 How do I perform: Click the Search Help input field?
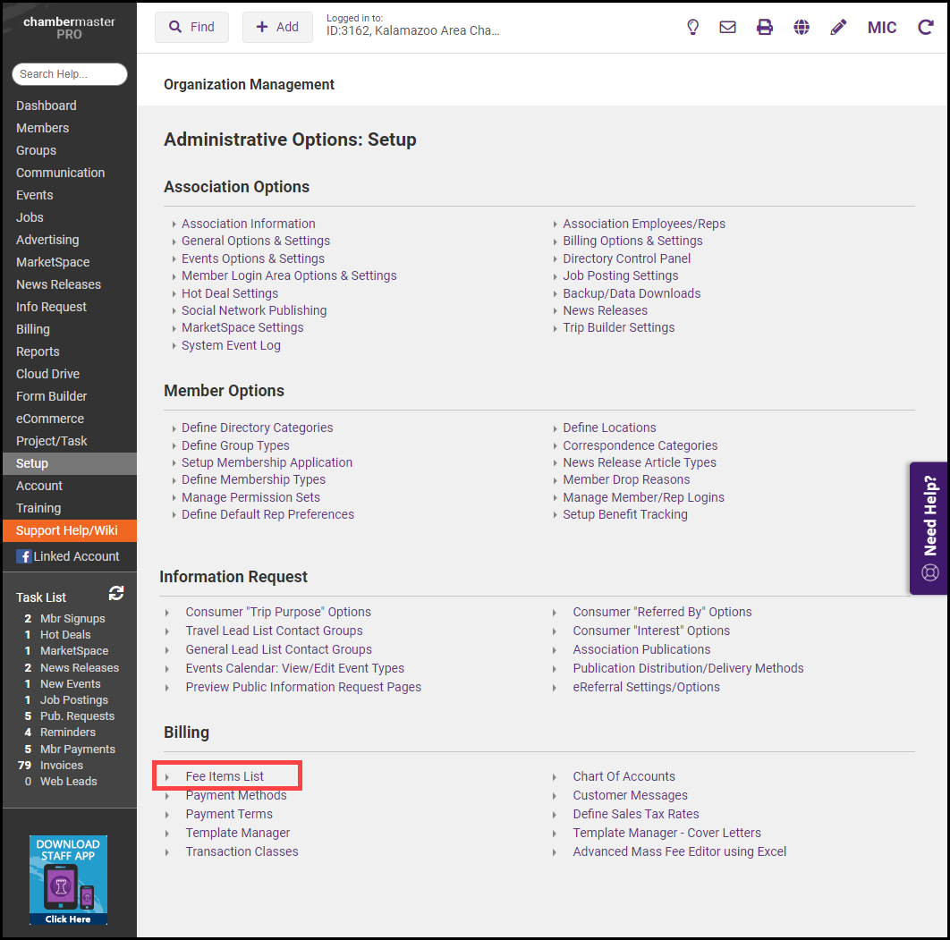coord(70,74)
